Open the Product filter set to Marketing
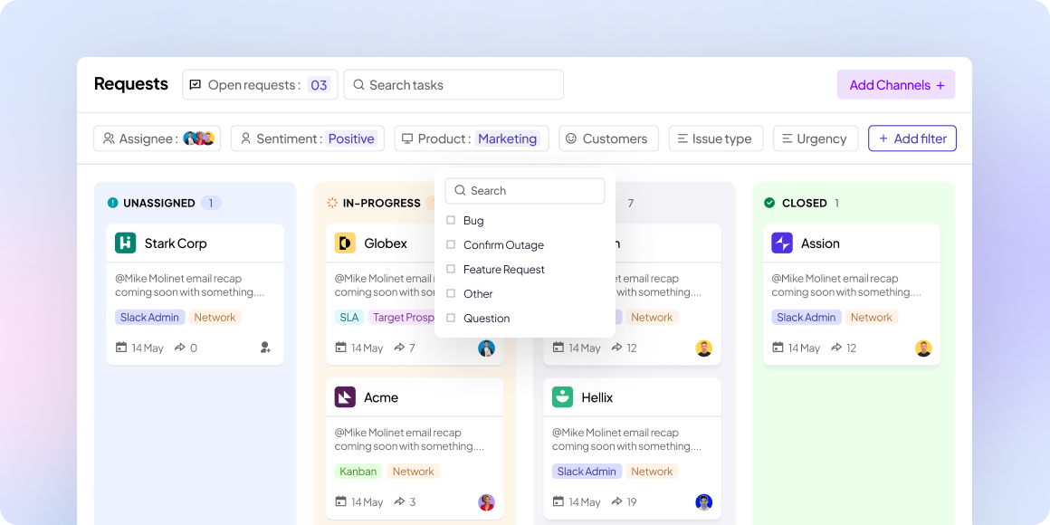 click(472, 138)
